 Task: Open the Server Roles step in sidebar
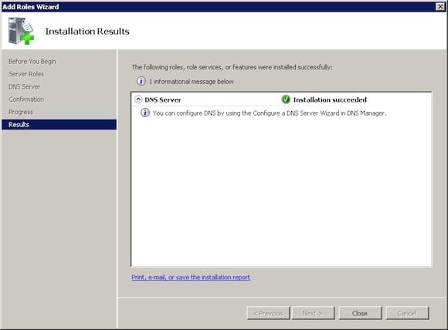click(x=26, y=74)
